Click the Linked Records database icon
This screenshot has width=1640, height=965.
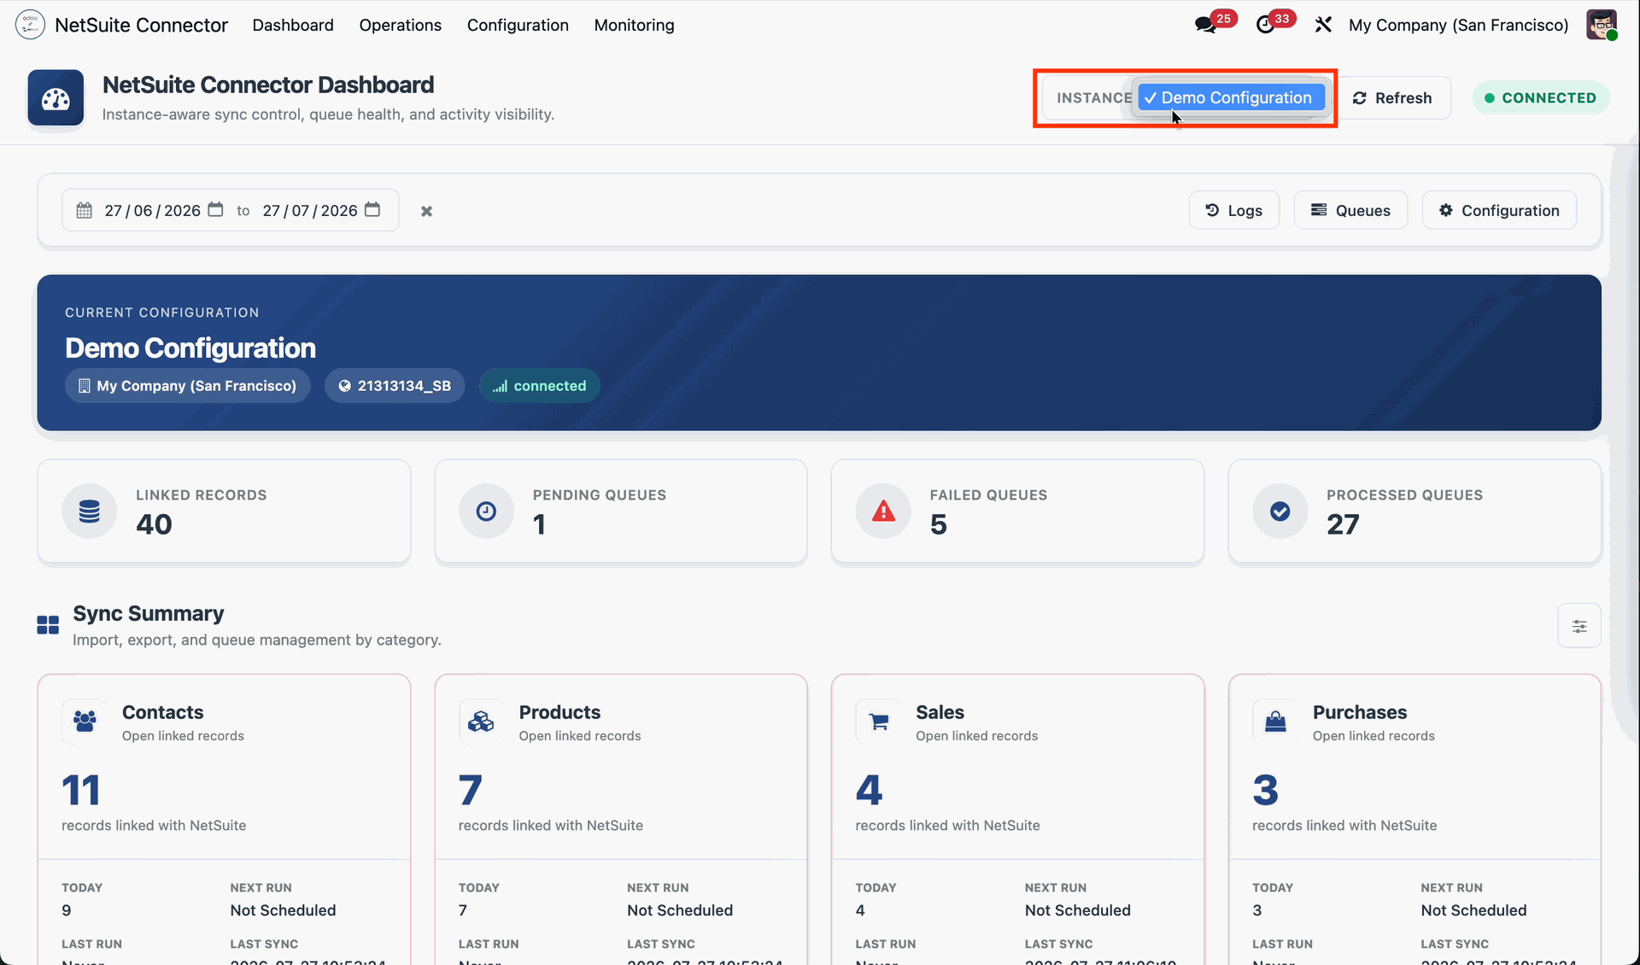89,511
